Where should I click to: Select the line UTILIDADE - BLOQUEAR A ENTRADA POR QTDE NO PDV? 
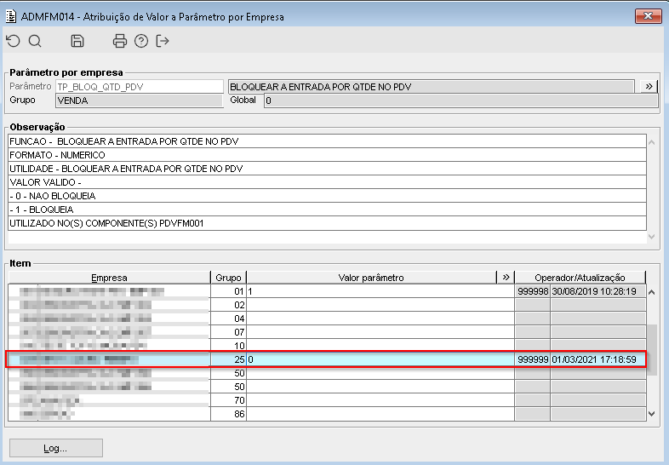pyautogui.click(x=327, y=169)
